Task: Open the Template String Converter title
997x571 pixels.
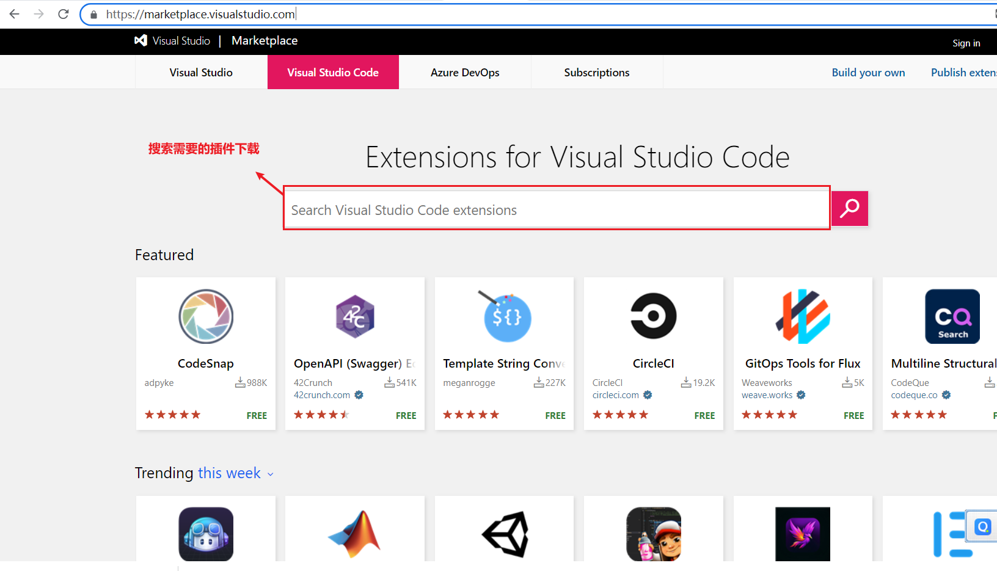Action: pyautogui.click(x=504, y=363)
